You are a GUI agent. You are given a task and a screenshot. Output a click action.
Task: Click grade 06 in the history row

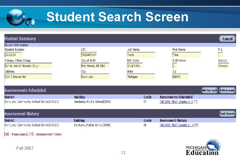[145, 125]
